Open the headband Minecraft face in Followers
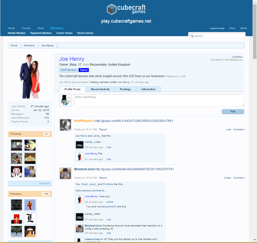Image resolution: width=257 pixels, height=243 pixels. 30,232
